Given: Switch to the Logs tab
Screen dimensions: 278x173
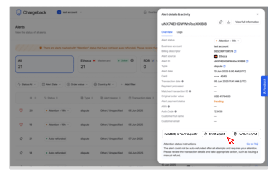Looking at the screenshot, I should (x=179, y=32).
